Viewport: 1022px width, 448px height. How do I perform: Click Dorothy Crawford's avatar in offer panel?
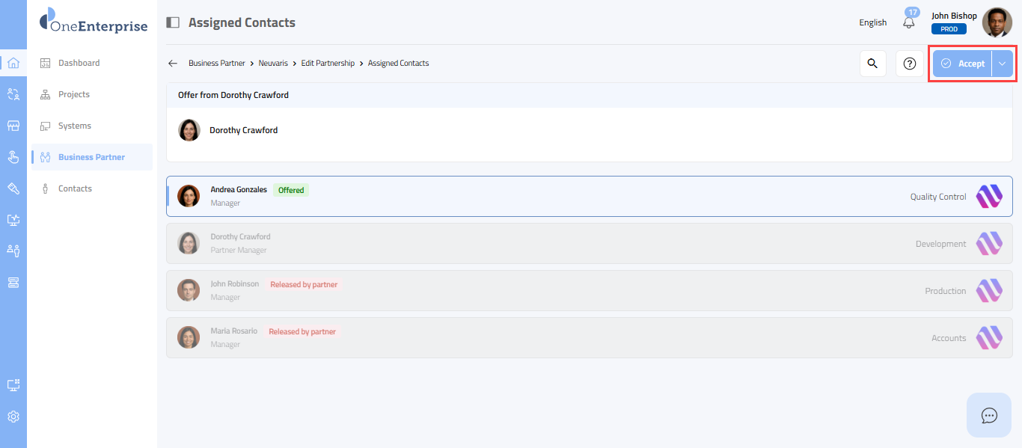pos(189,130)
